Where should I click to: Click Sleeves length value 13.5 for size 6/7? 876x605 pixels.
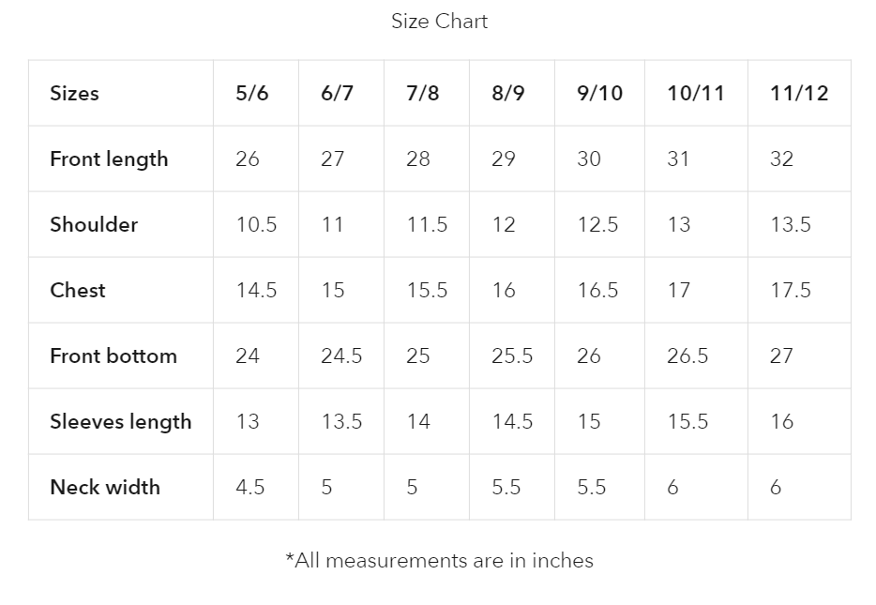click(341, 422)
